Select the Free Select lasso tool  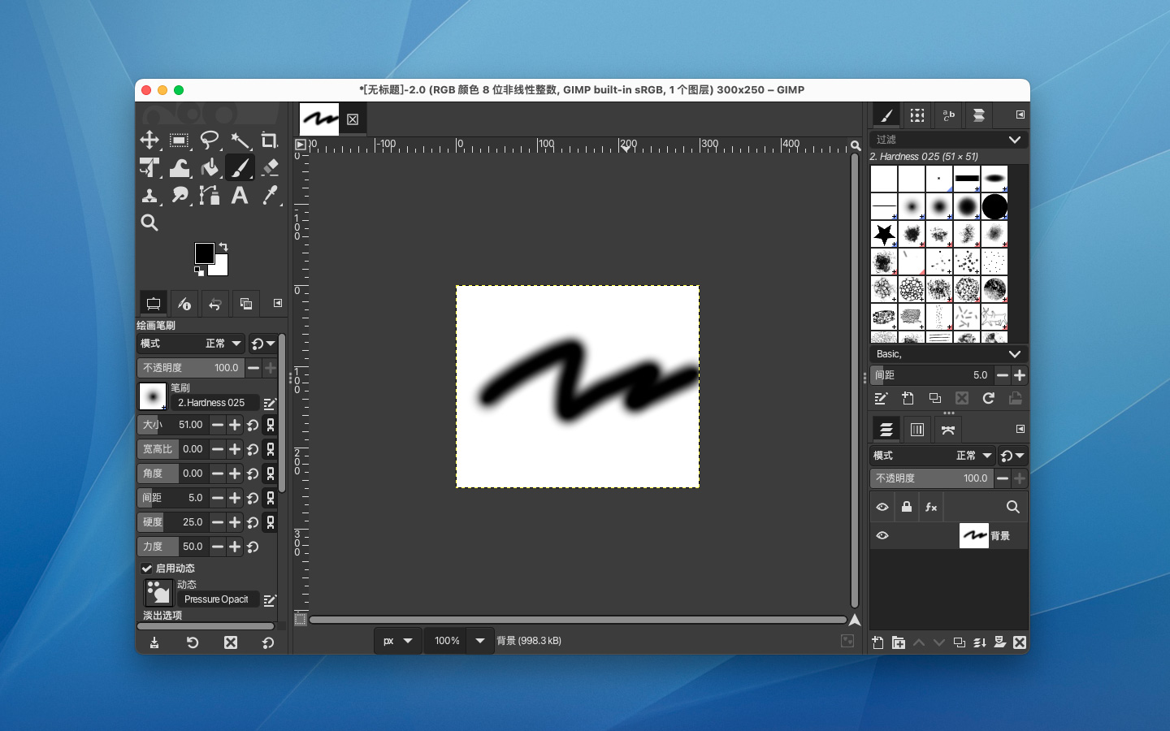coord(210,140)
